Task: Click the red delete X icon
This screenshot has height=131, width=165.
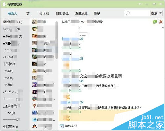Action: 161,22
